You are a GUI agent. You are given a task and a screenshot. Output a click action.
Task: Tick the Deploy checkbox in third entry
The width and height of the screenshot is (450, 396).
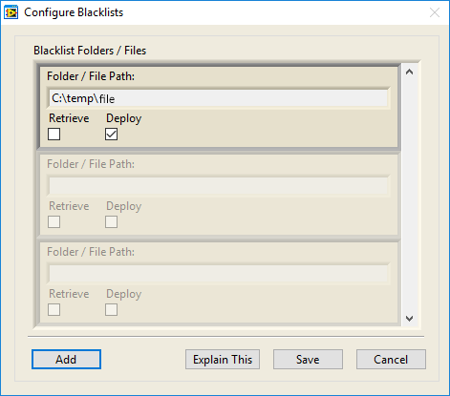coord(111,309)
